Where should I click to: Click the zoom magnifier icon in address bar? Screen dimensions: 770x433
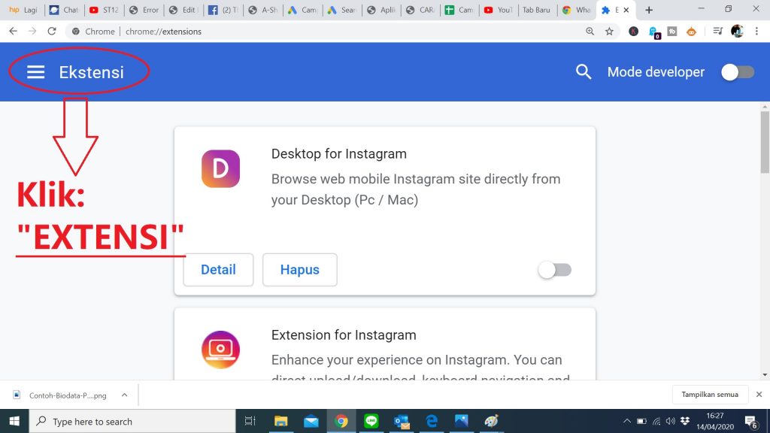(x=590, y=32)
